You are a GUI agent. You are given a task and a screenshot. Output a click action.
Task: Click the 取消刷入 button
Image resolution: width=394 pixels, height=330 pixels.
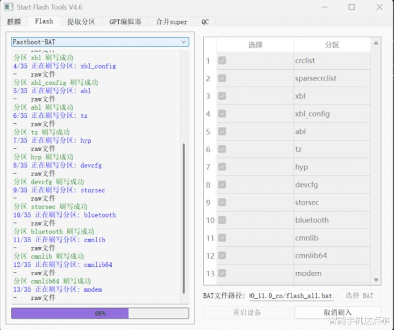click(337, 312)
